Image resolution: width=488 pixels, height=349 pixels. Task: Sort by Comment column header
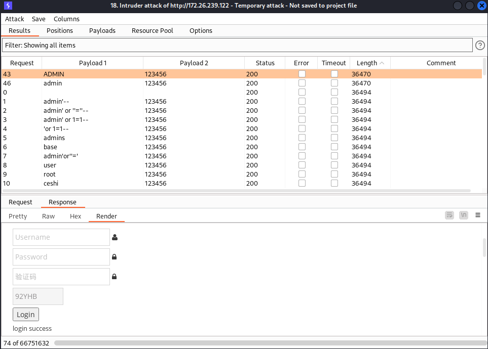click(x=441, y=63)
